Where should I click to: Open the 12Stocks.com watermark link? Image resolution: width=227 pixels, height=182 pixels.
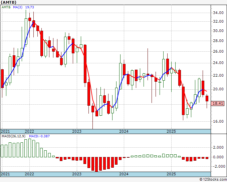point(213,180)
